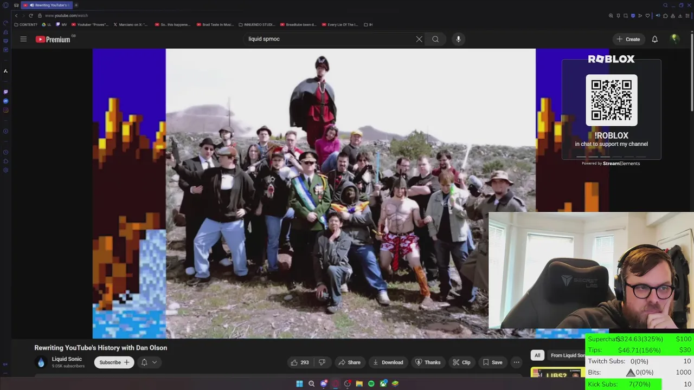Open Liquid Sonic channel avatar

(x=41, y=362)
